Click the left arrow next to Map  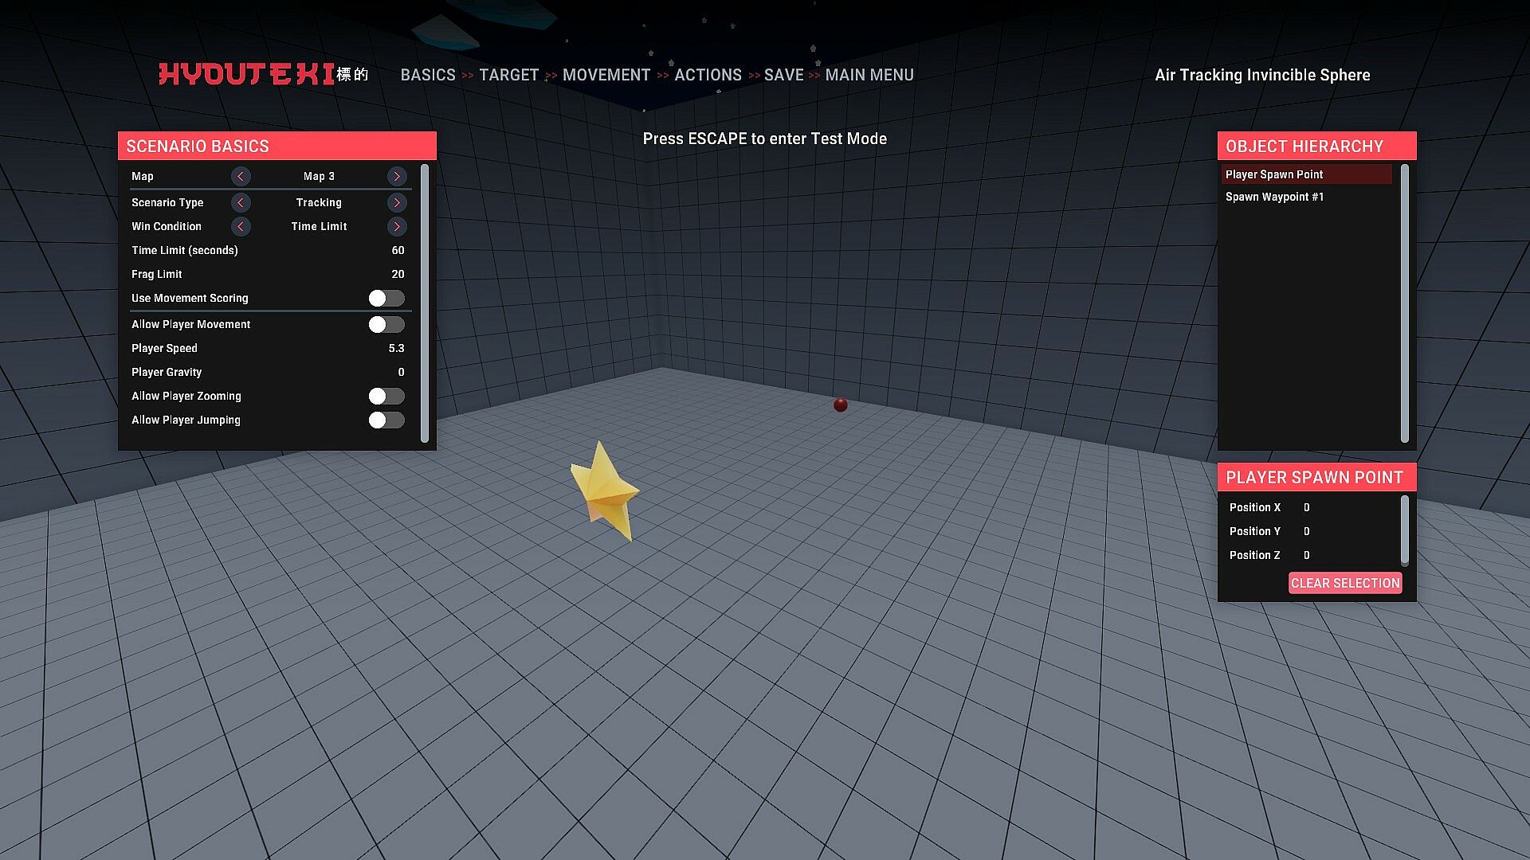[x=241, y=176]
